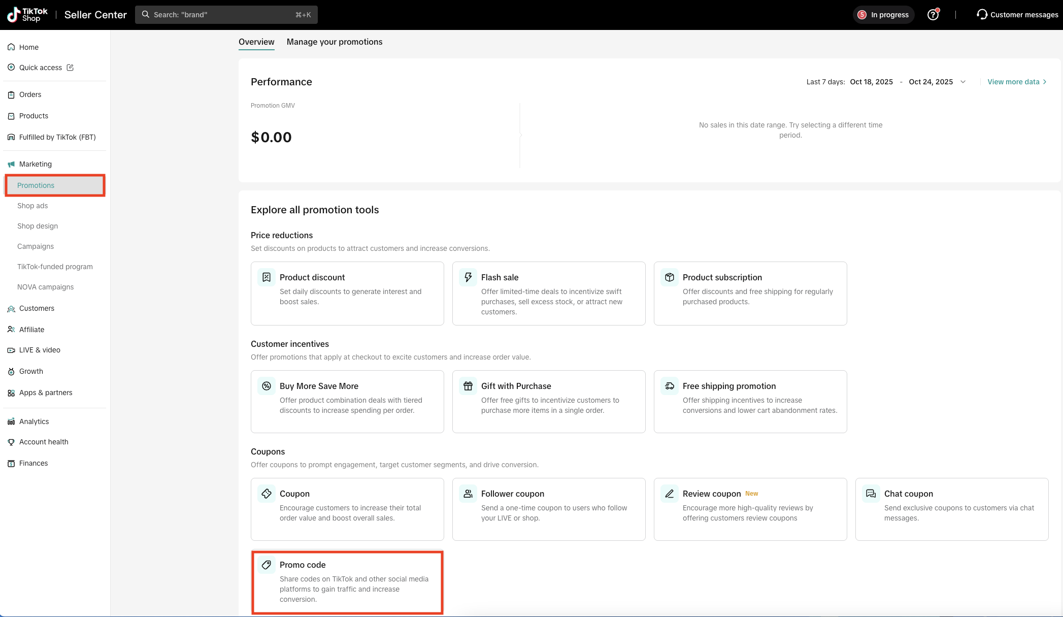Click the In progress status badge
The width and height of the screenshot is (1063, 617).
883,15
